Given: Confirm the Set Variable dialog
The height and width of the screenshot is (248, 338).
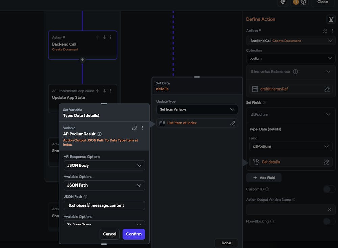Looking at the screenshot, I should pyautogui.click(x=134, y=234).
